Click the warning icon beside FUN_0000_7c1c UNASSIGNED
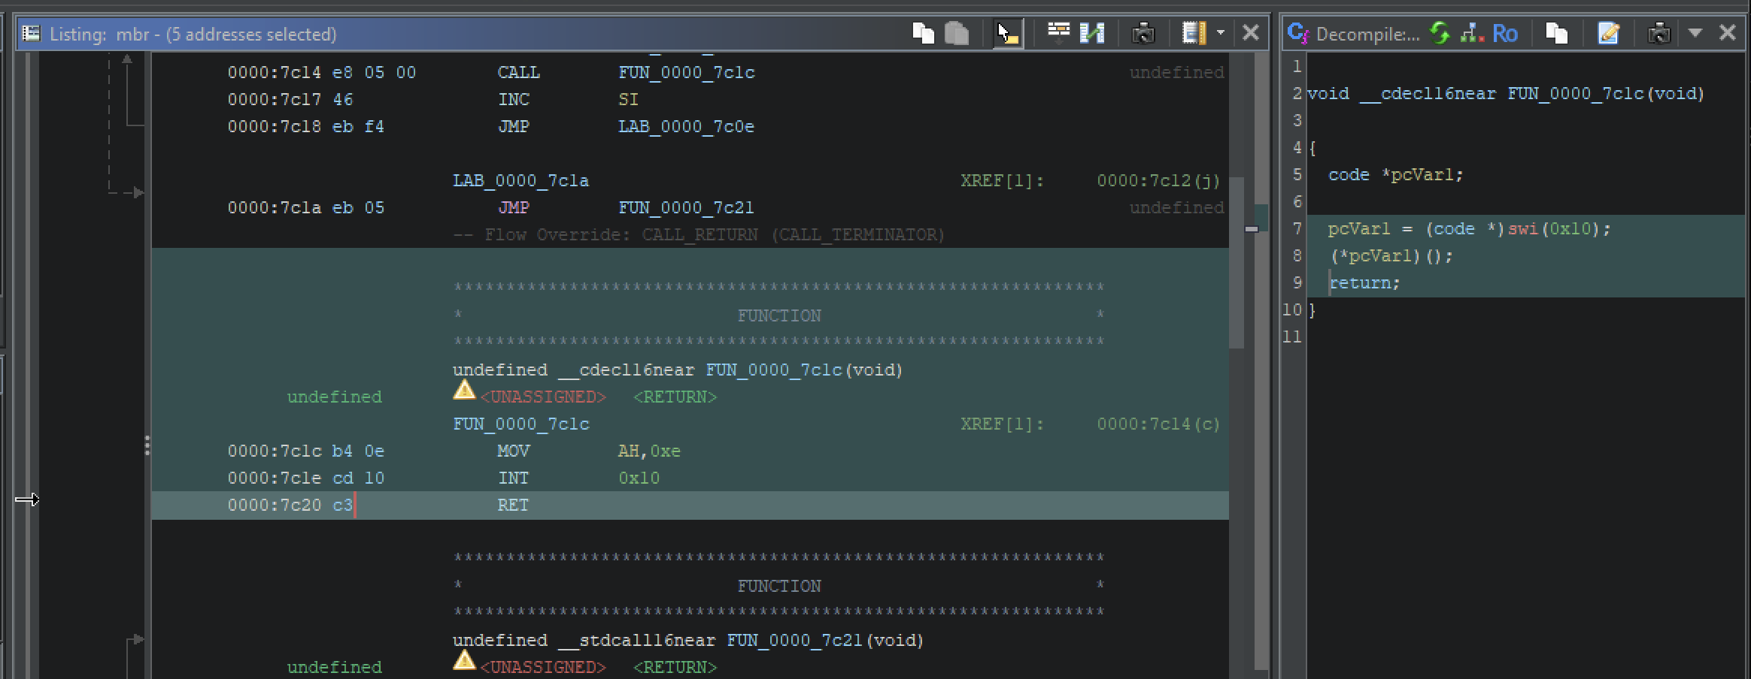 click(x=464, y=390)
